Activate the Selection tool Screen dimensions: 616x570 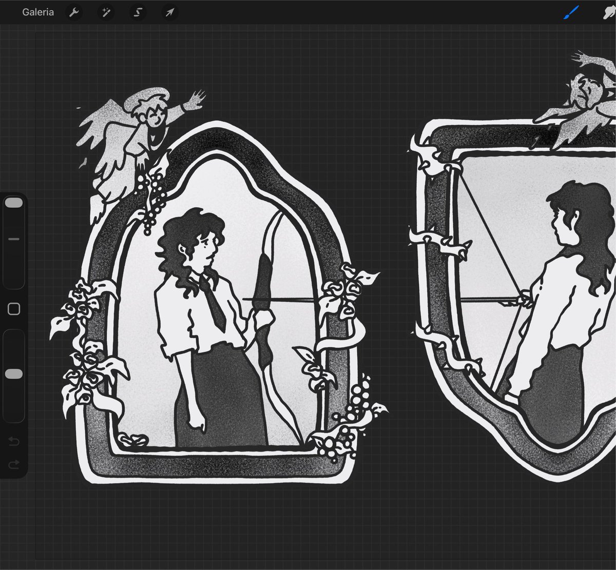[138, 12]
